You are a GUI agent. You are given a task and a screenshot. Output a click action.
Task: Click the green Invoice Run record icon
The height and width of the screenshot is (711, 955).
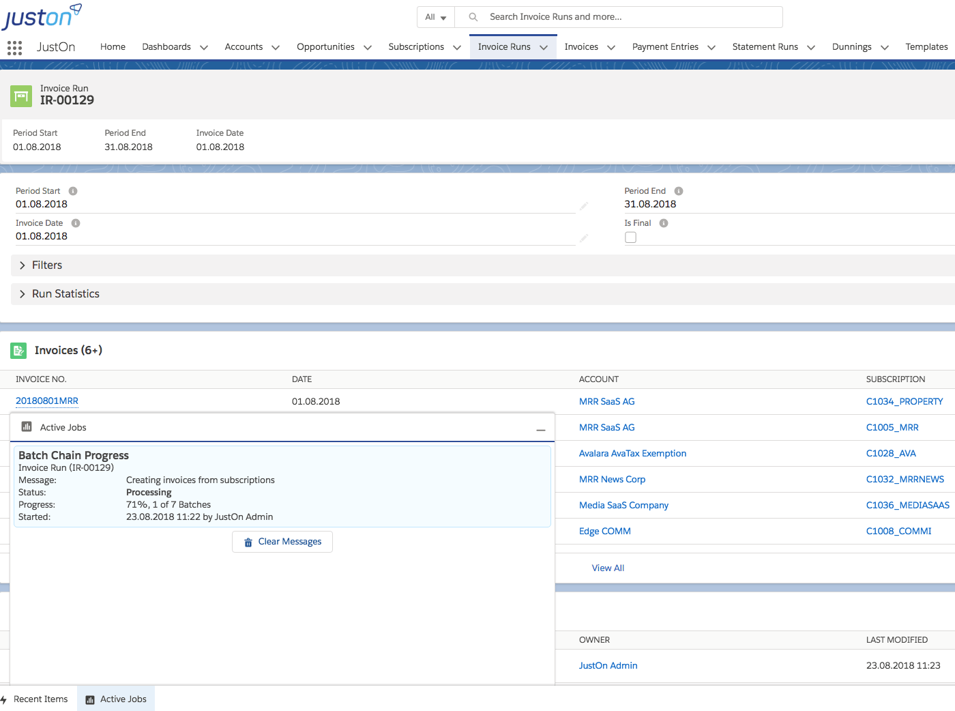click(21, 96)
